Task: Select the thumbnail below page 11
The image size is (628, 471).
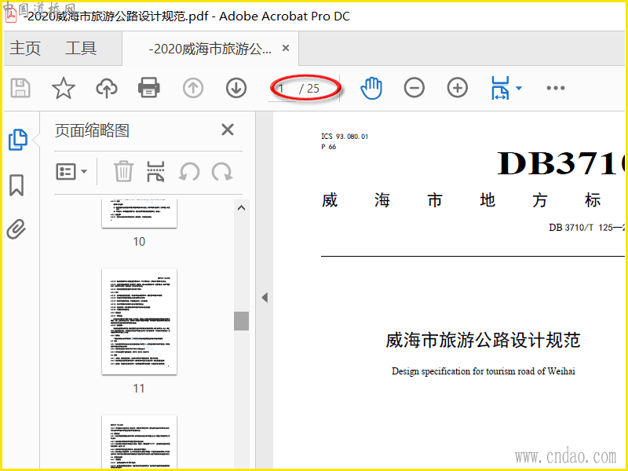Action: pyautogui.click(x=140, y=442)
